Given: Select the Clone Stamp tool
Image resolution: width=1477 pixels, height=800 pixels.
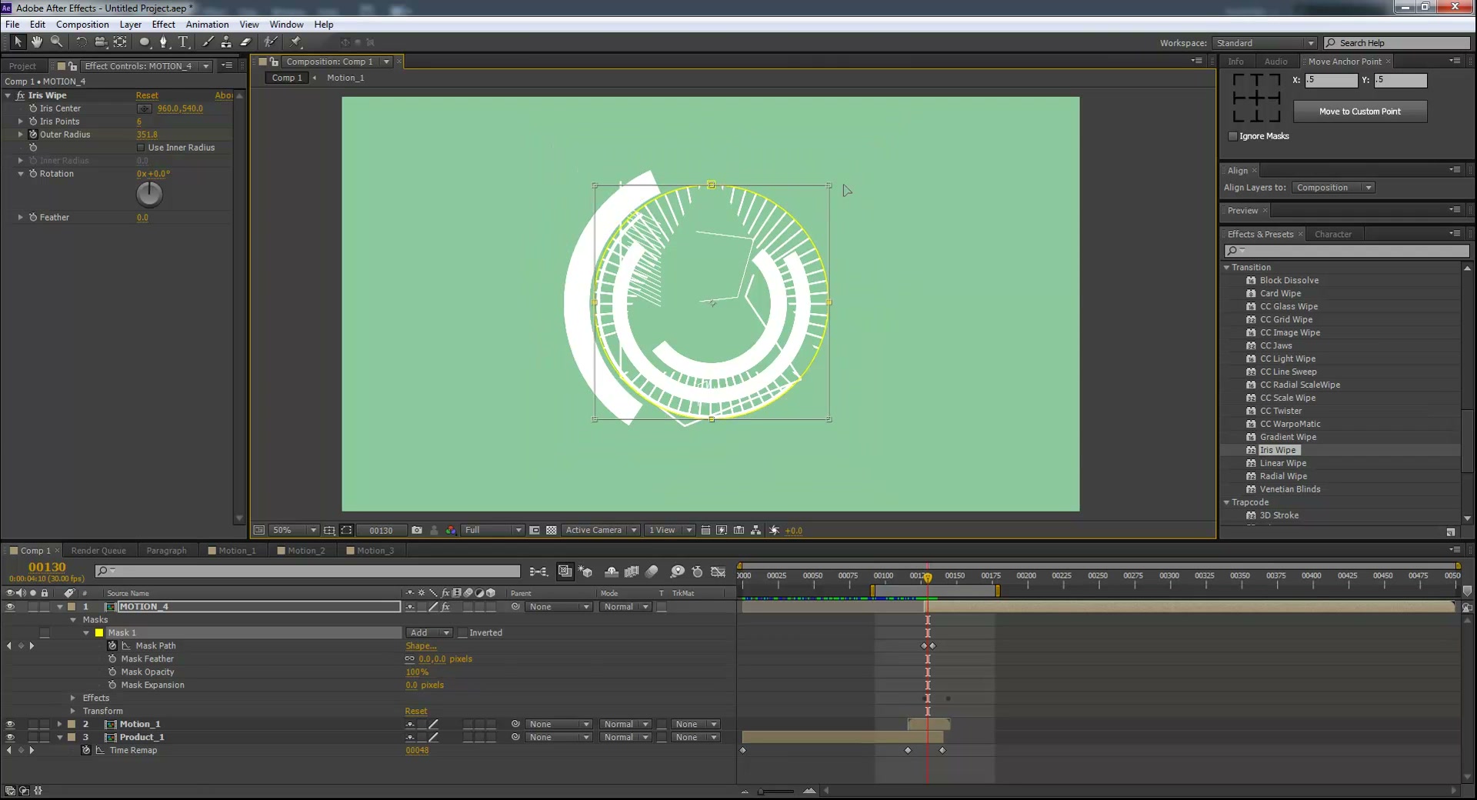Looking at the screenshot, I should tap(226, 42).
